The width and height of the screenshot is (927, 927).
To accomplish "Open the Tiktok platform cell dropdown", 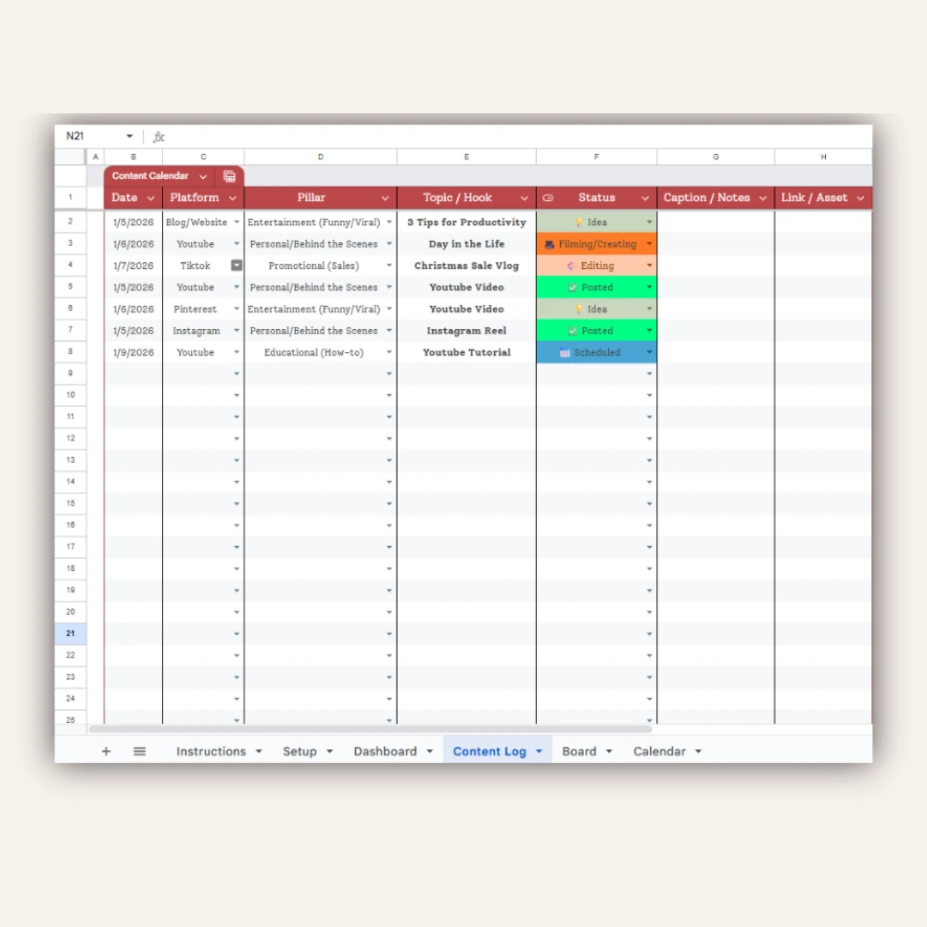I will (x=236, y=265).
